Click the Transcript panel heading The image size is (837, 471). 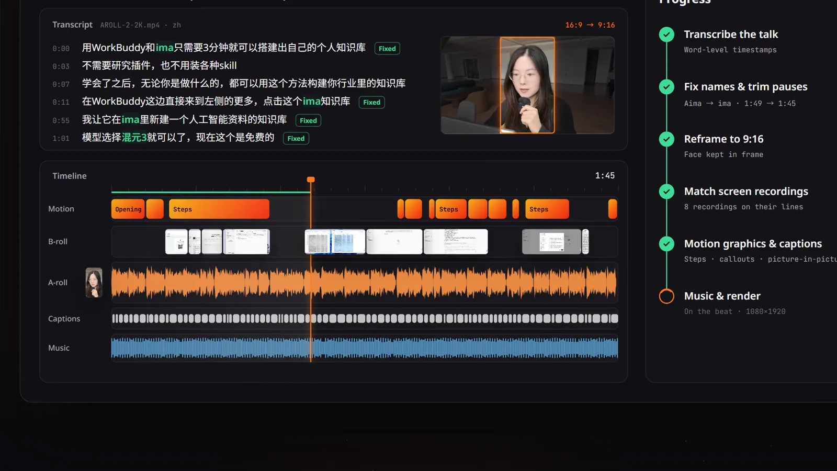pos(72,25)
